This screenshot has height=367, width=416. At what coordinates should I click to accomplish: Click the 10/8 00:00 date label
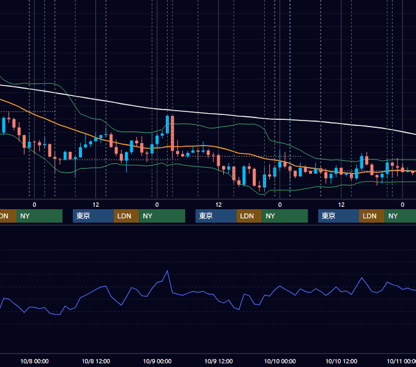34,361
